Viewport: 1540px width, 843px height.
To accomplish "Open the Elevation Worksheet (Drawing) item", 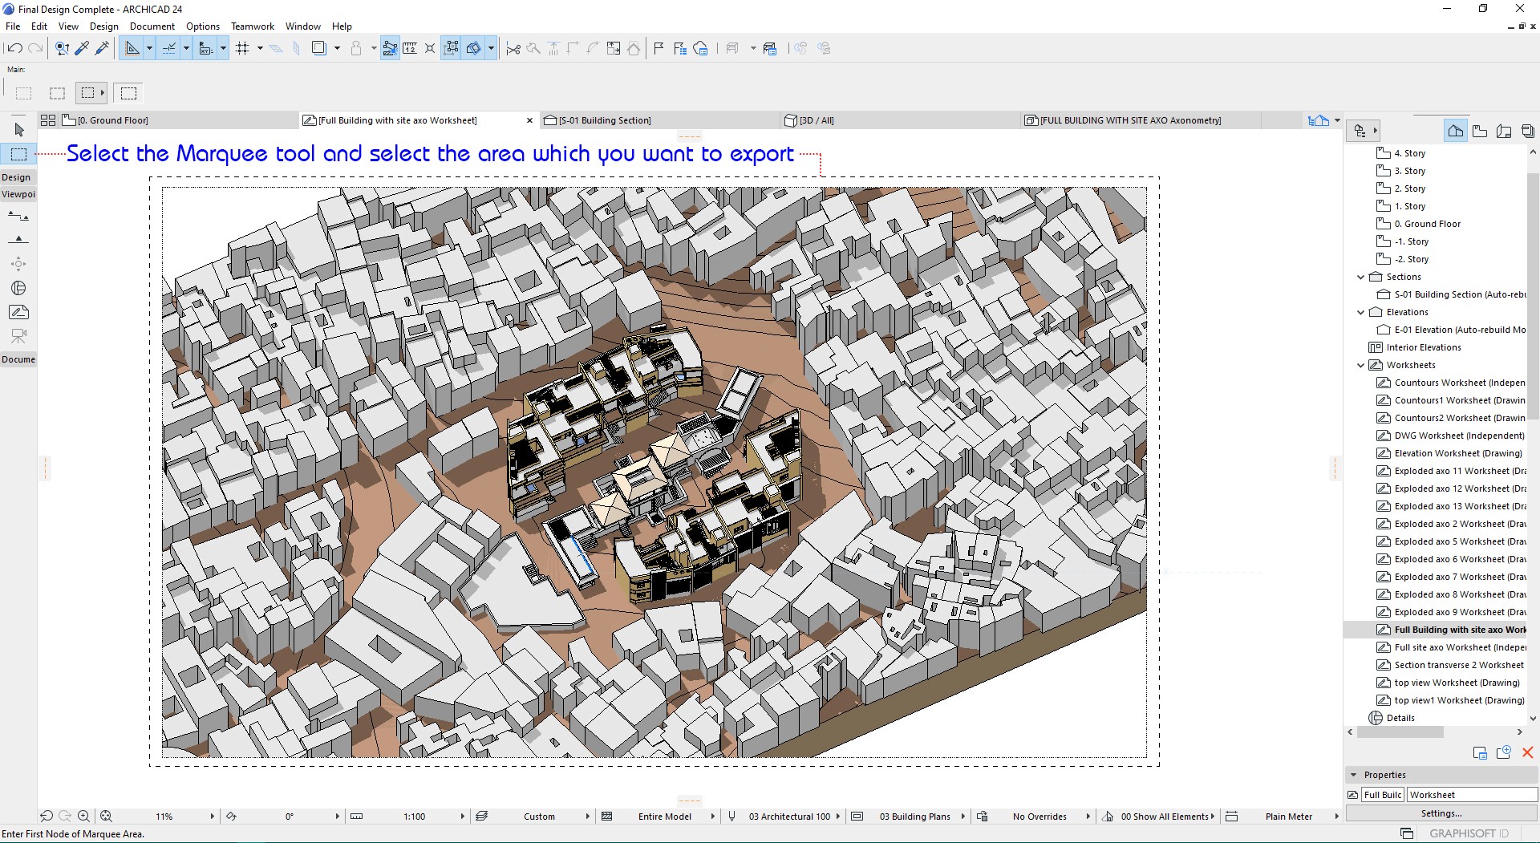I will point(1457,453).
